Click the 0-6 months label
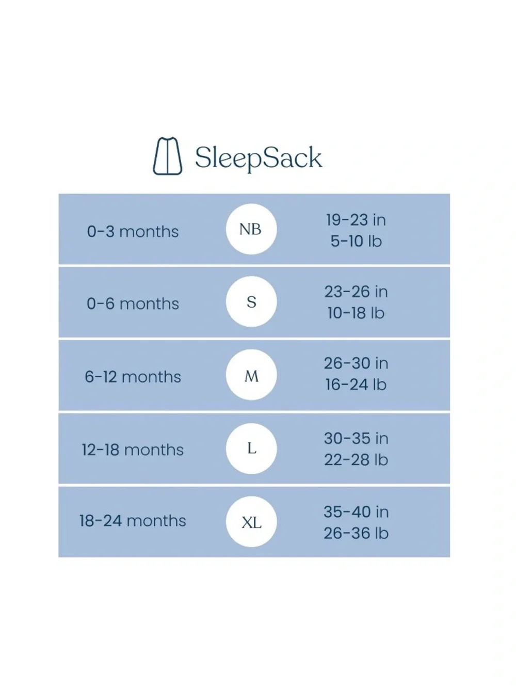Viewport: 516px width, 688px height. pyautogui.click(x=133, y=303)
